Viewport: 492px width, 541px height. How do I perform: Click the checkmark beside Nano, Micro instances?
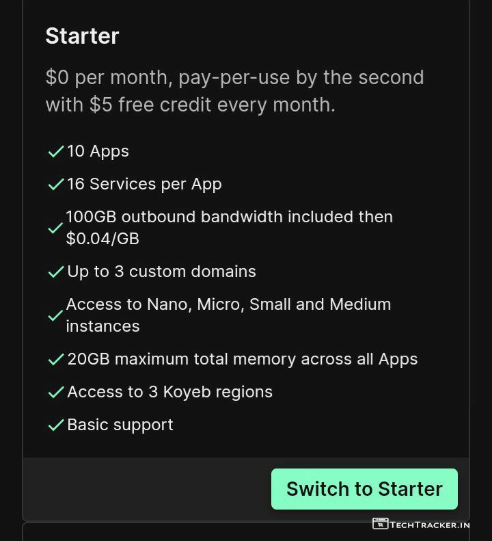point(55,315)
